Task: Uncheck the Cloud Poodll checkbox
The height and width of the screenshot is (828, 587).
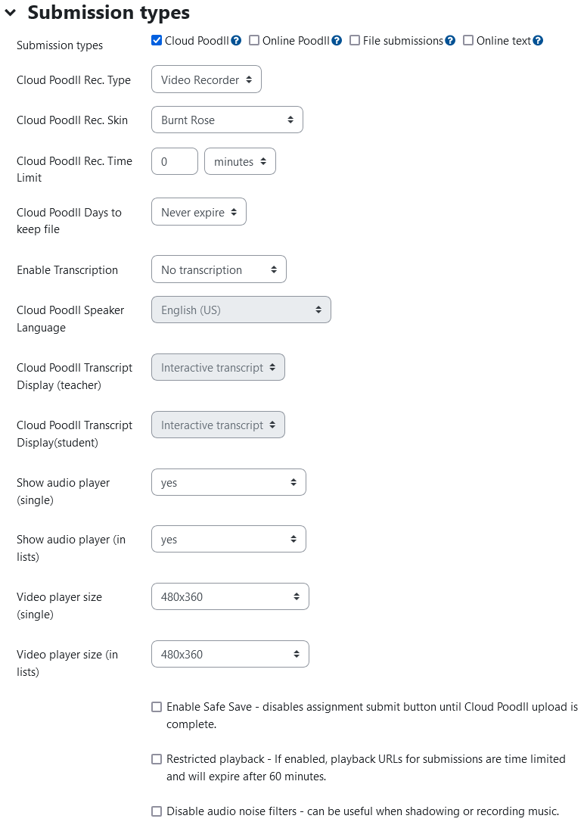Action: [x=157, y=40]
